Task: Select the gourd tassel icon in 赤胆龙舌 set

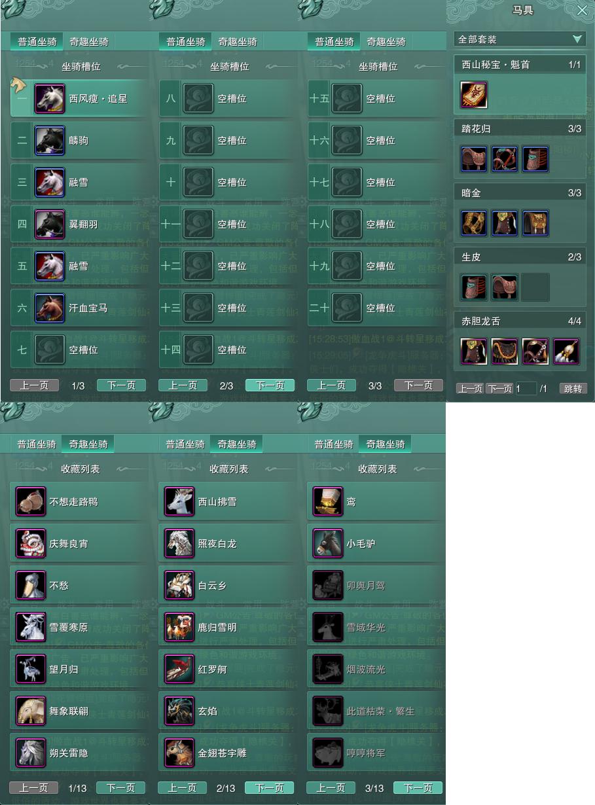Action: [x=566, y=351]
